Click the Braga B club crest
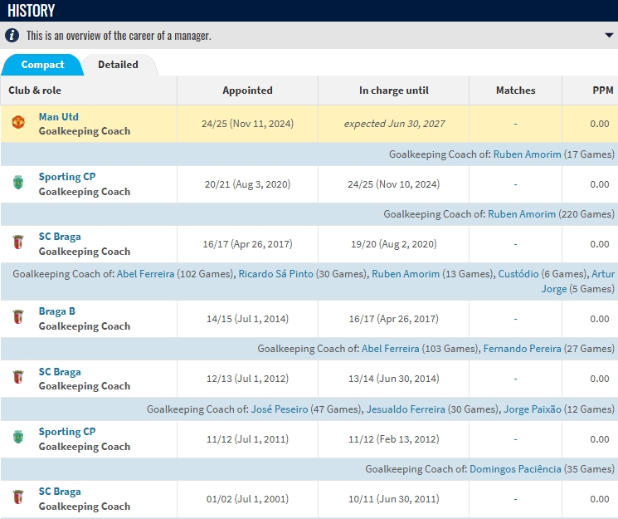 point(18,316)
